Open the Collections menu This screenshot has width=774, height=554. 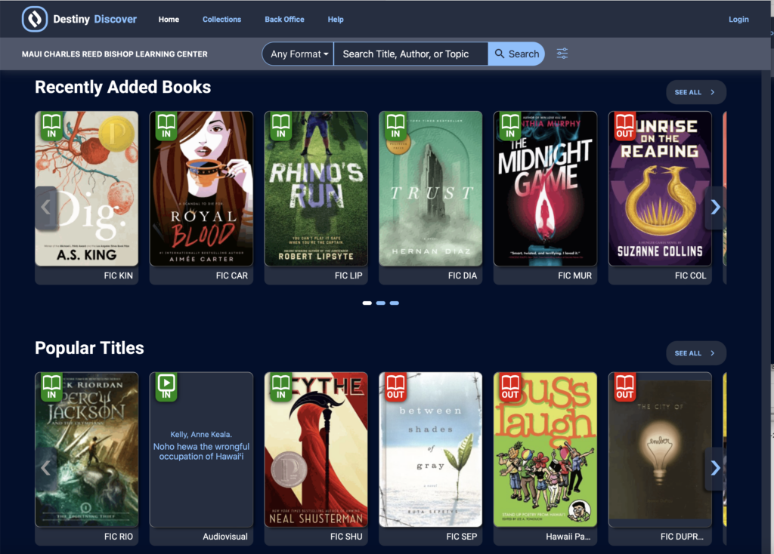click(221, 19)
